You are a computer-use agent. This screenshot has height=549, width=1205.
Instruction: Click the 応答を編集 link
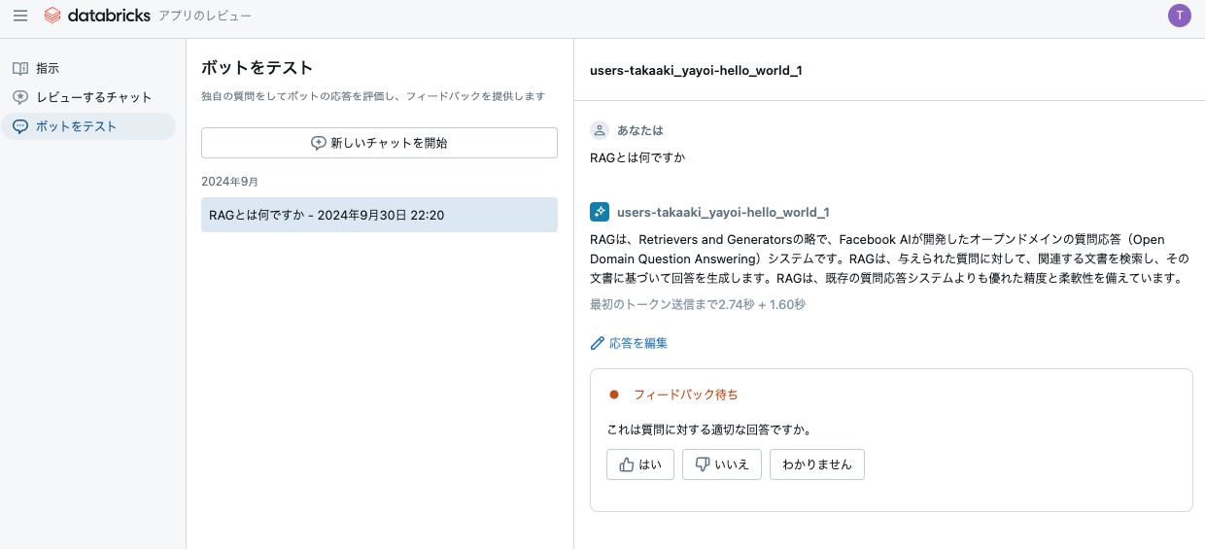click(629, 343)
